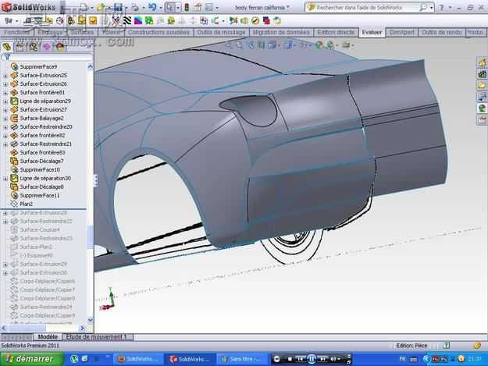Click the media player next track button
The width and height of the screenshot is (488, 366).
[322, 359]
